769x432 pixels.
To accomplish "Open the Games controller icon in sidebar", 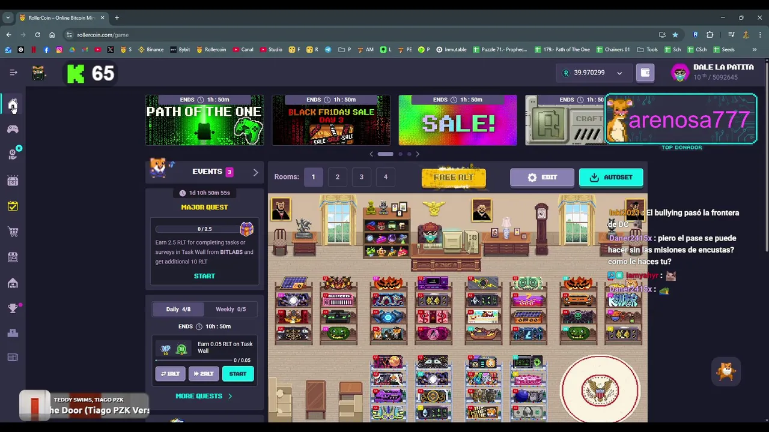I will click(13, 129).
